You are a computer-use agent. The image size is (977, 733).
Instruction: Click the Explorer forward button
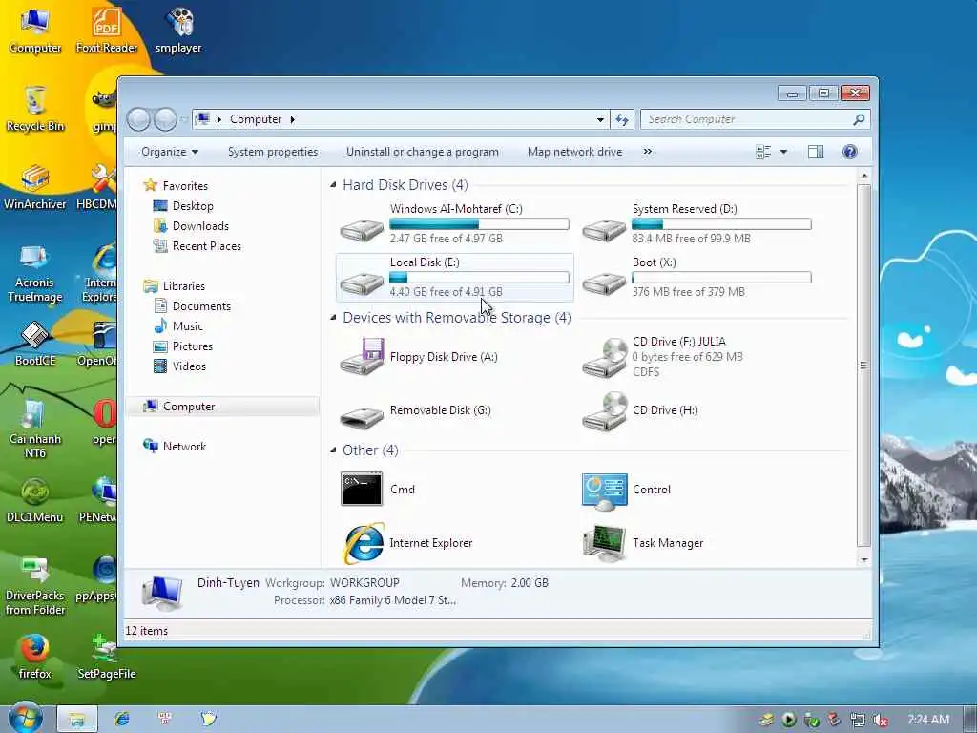click(x=165, y=119)
